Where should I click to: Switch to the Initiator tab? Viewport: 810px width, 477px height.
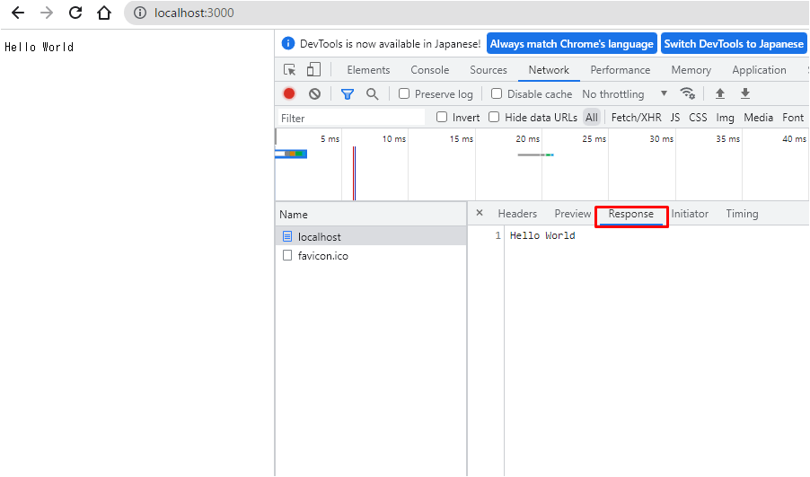pos(690,214)
